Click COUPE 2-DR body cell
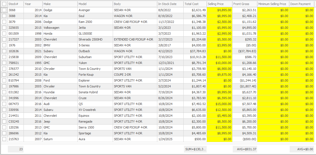Image resolution: width=316 pixels, height=155 pixels. pyautogui.click(x=135, y=75)
